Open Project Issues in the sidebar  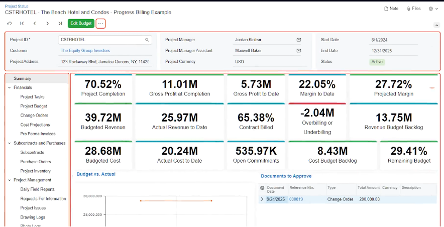pos(33,208)
